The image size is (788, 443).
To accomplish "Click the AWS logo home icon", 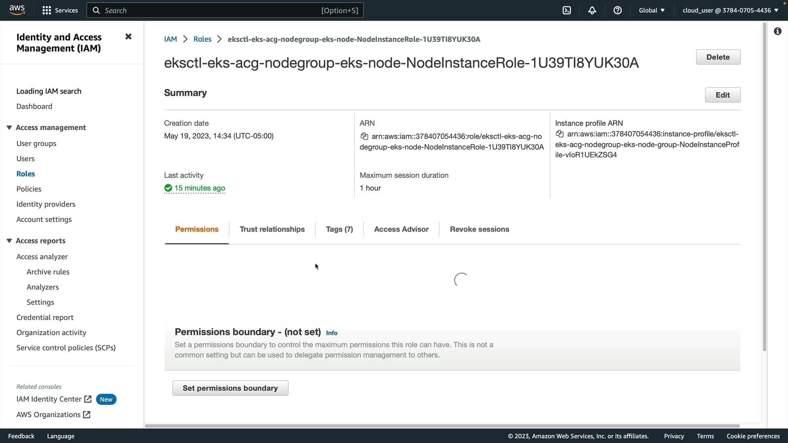I will (x=17, y=10).
